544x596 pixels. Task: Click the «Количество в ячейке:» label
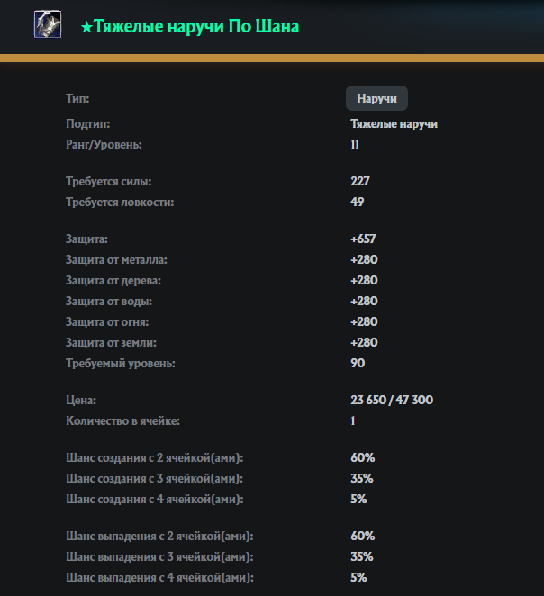[x=123, y=420]
